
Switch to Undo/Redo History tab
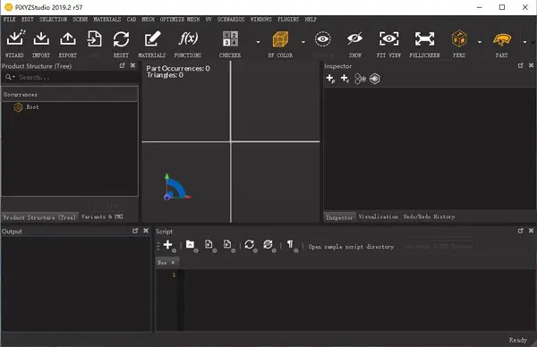point(429,216)
